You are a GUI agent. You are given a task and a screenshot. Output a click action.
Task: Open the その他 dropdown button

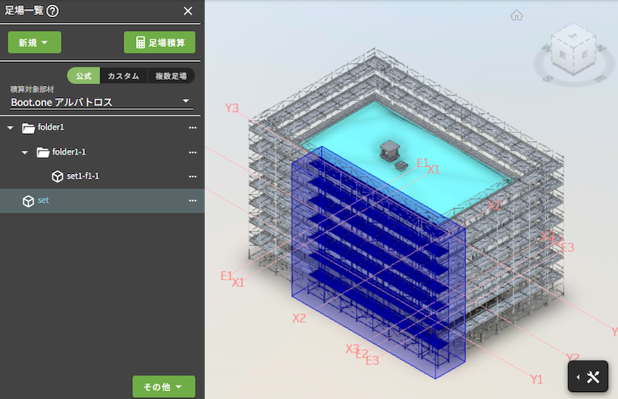pos(164,387)
